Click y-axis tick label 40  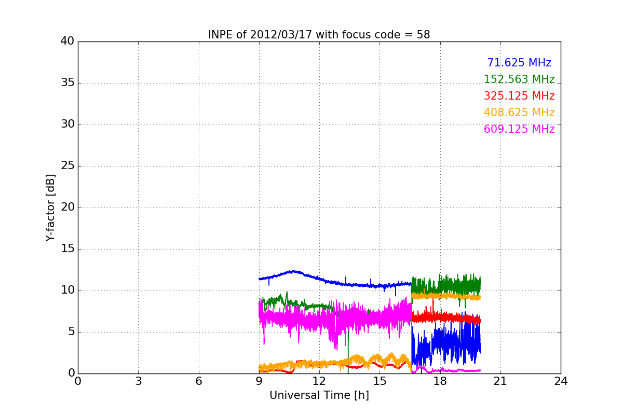coord(67,41)
